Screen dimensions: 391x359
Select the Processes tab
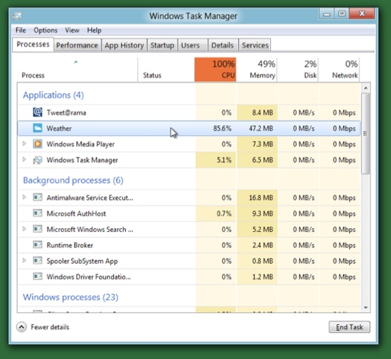pos(33,44)
